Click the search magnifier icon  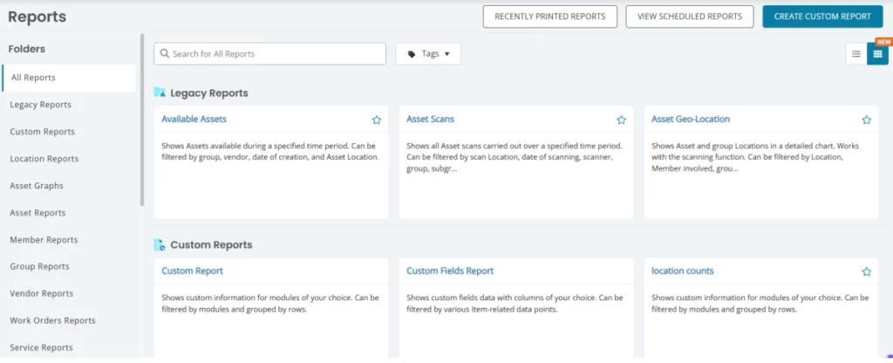coord(165,53)
